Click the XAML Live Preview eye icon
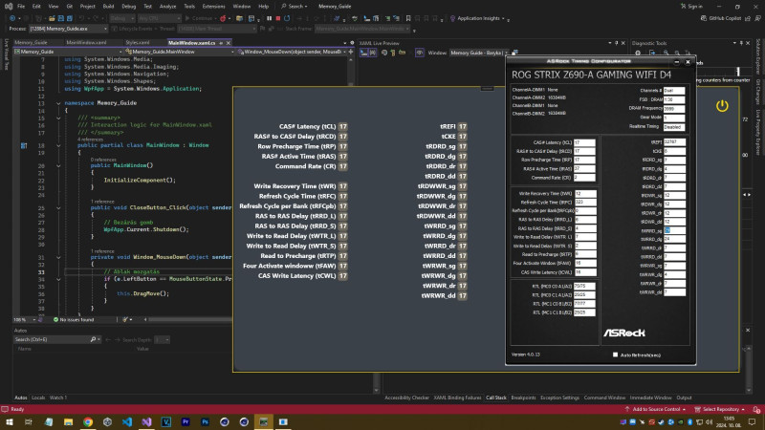Image resolution: width=765 pixels, height=430 pixels. 420,53
